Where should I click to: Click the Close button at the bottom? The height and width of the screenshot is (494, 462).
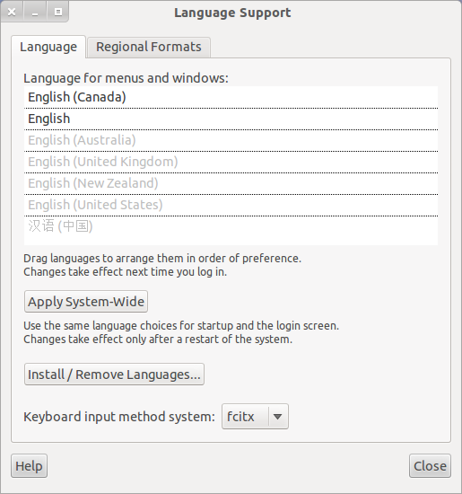(x=430, y=466)
